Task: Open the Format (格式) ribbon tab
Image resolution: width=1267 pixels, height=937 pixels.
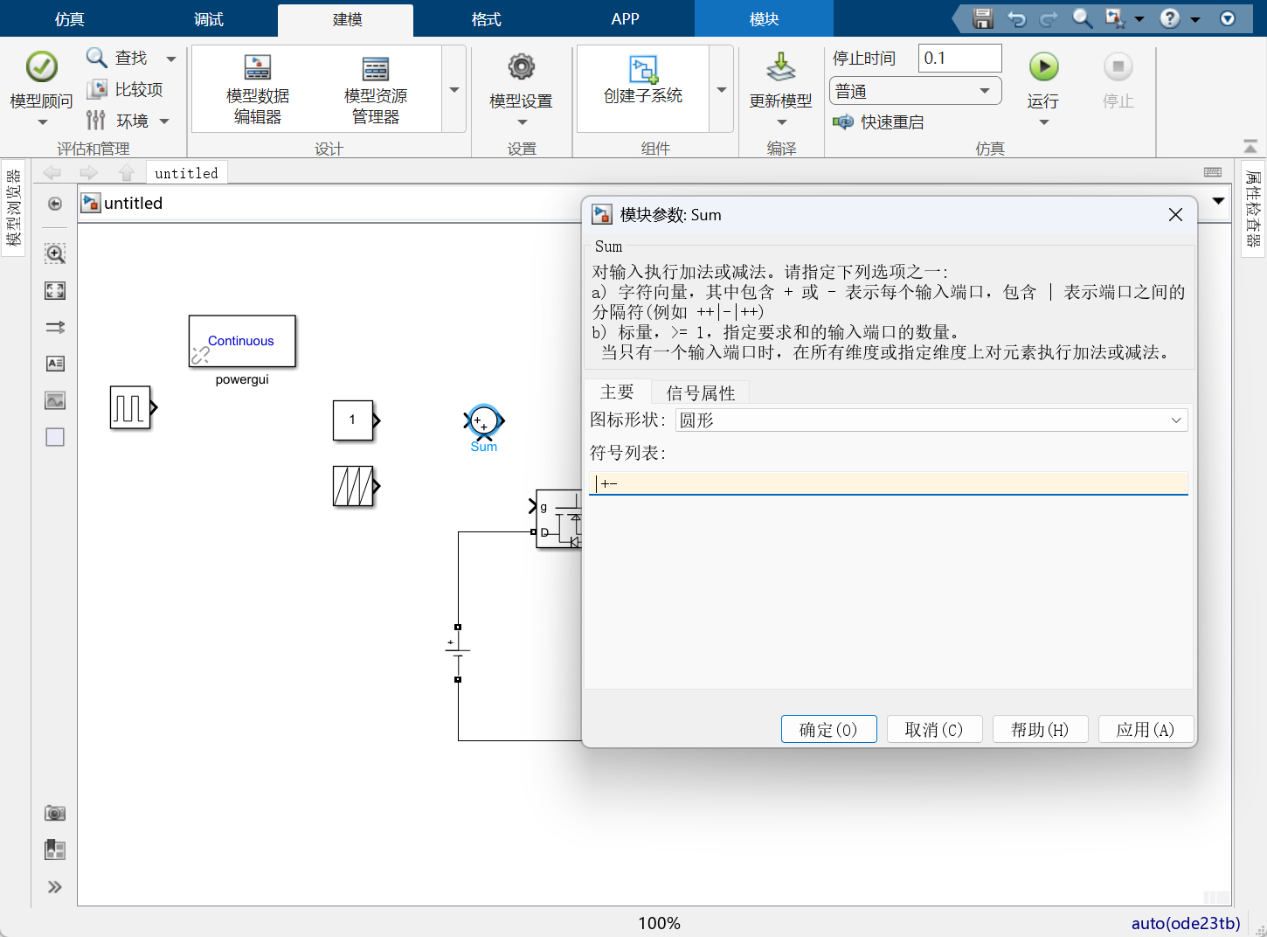Action: coord(486,19)
